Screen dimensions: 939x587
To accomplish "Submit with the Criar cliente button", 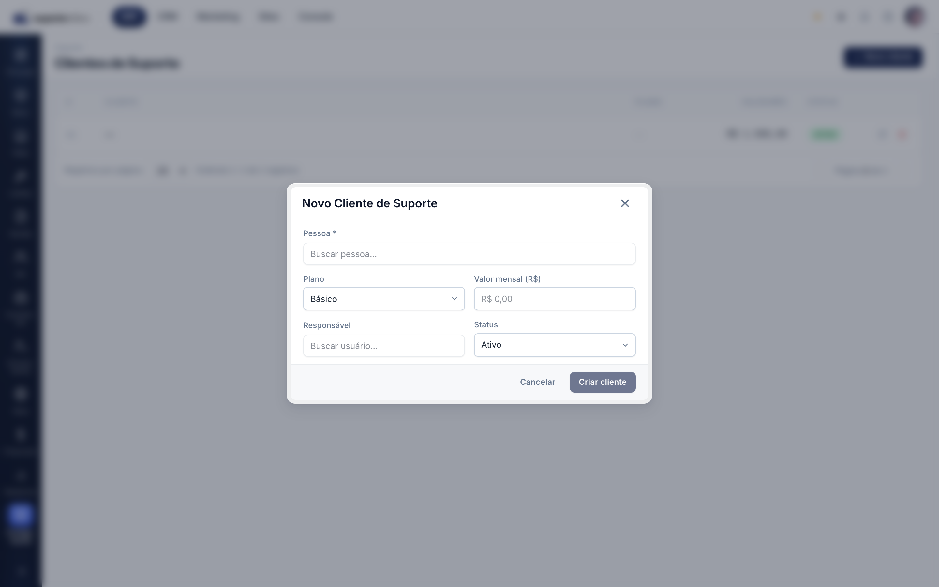I will [603, 382].
